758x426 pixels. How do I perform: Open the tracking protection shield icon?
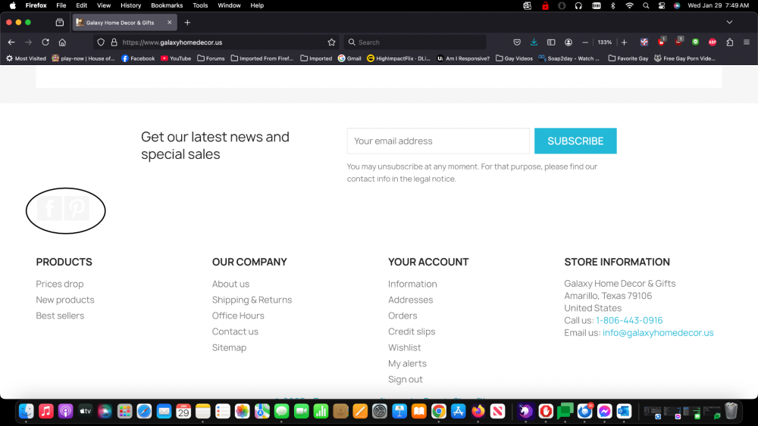pos(101,42)
